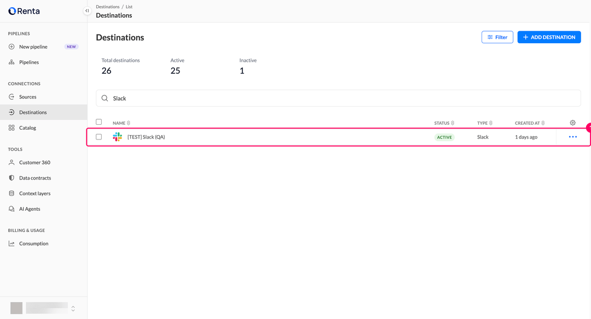
Task: Click the Catalog grid icon
Action: click(11, 128)
